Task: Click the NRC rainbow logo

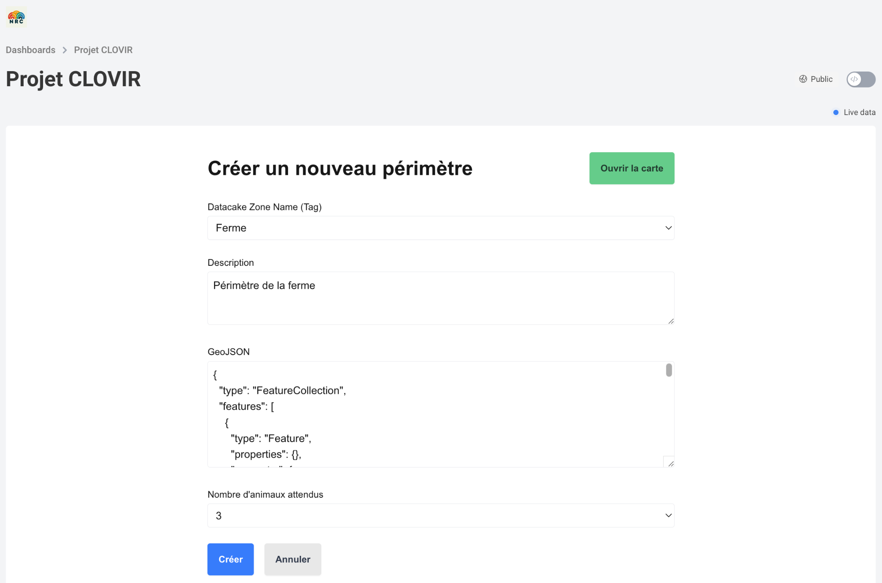Action: pos(16,17)
